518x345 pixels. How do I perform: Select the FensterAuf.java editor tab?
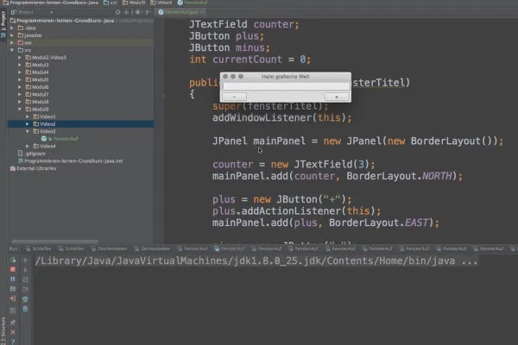179,12
